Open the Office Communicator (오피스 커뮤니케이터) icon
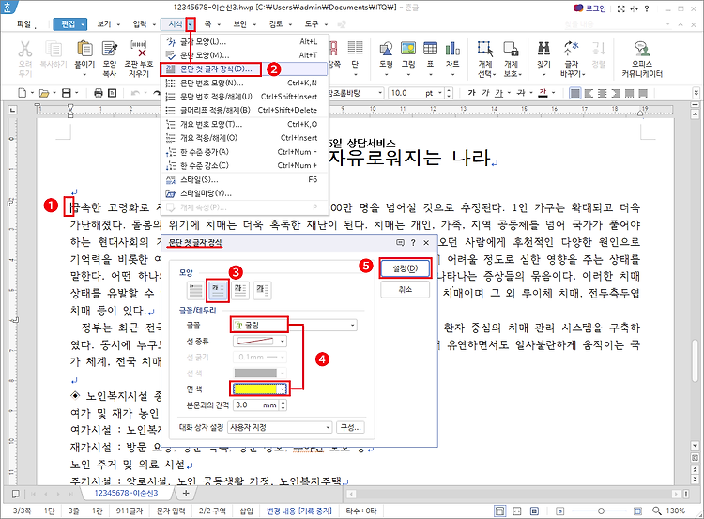 pyautogui.click(x=642, y=49)
